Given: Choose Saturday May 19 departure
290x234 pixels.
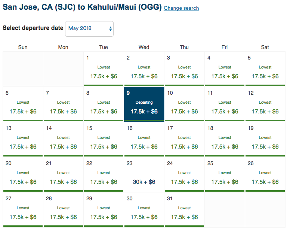Looking at the screenshot, I should [265, 142].
